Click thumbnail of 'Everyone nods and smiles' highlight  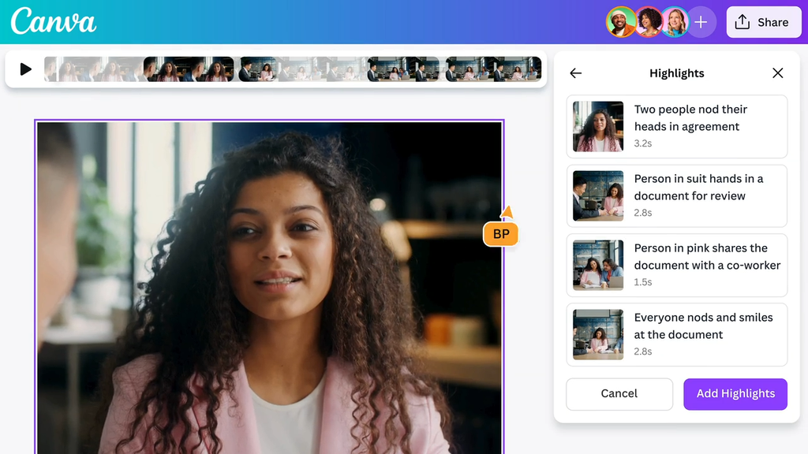pos(598,334)
